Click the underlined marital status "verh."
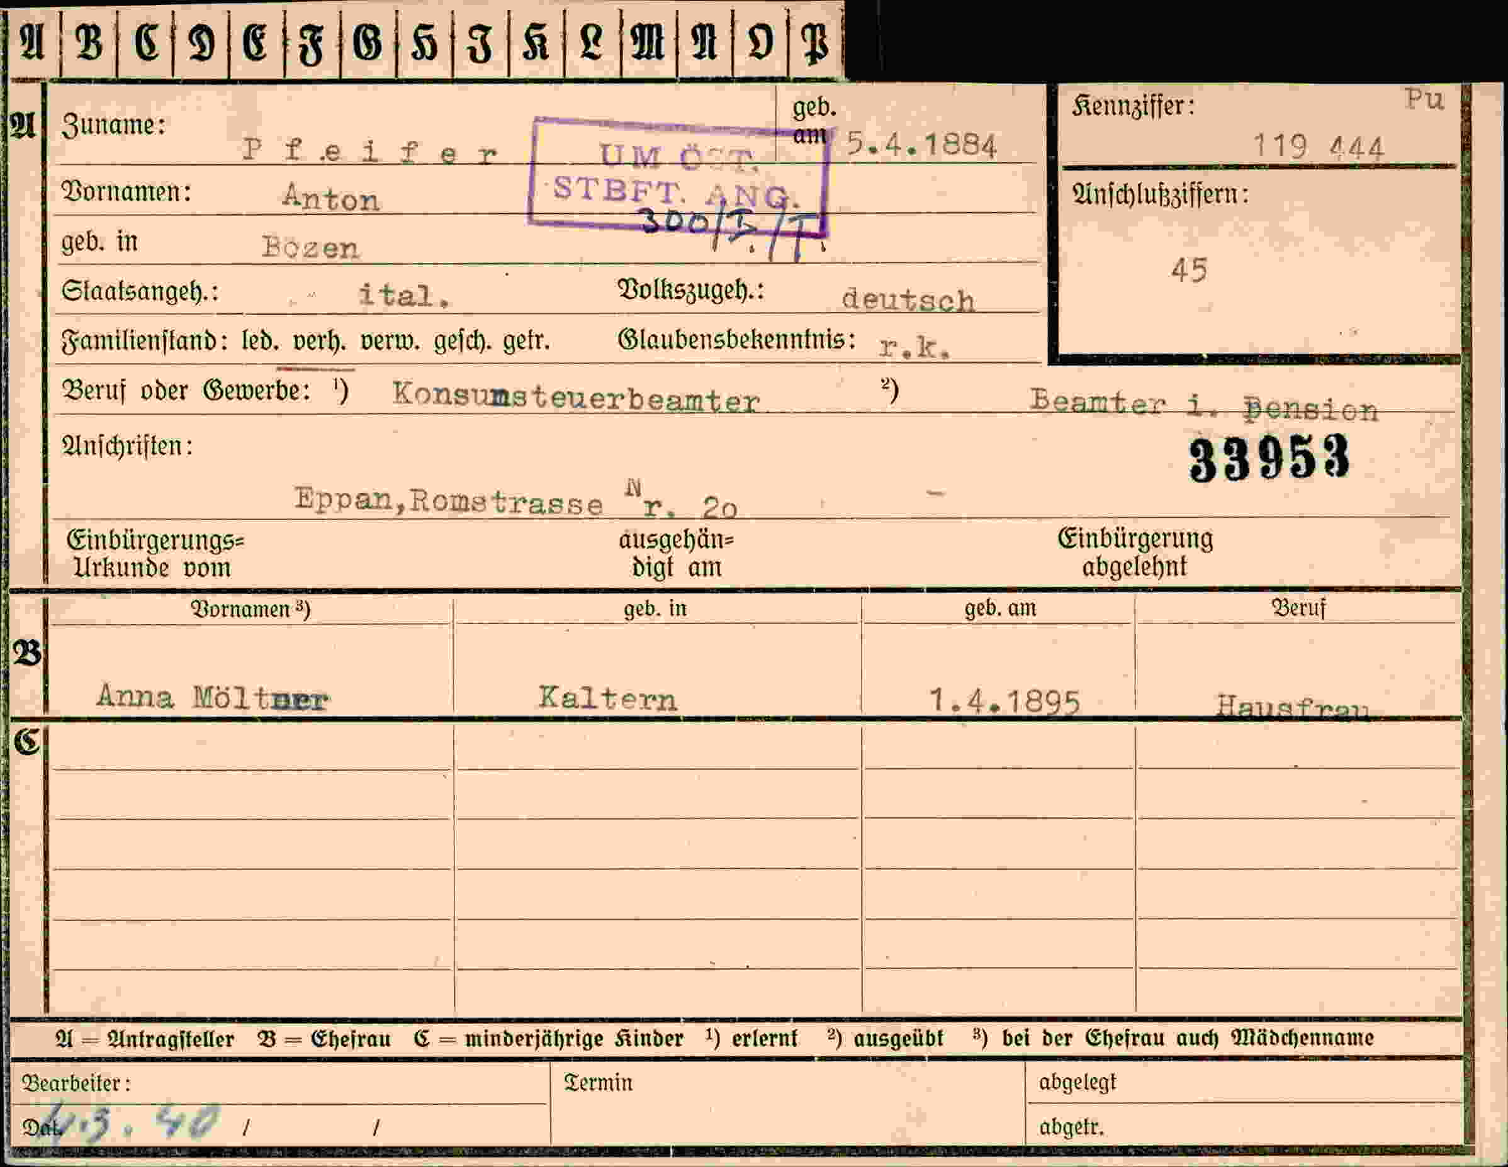The height and width of the screenshot is (1167, 1508). click(320, 342)
